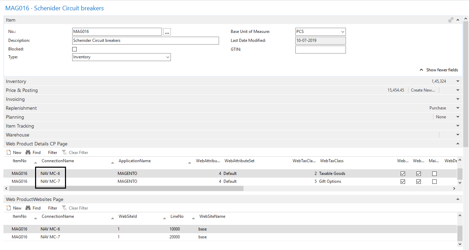Click Clear Filter icon in Web ProductWebsites section
Image resolution: width=469 pixels, height=250 pixels.
[64, 208]
